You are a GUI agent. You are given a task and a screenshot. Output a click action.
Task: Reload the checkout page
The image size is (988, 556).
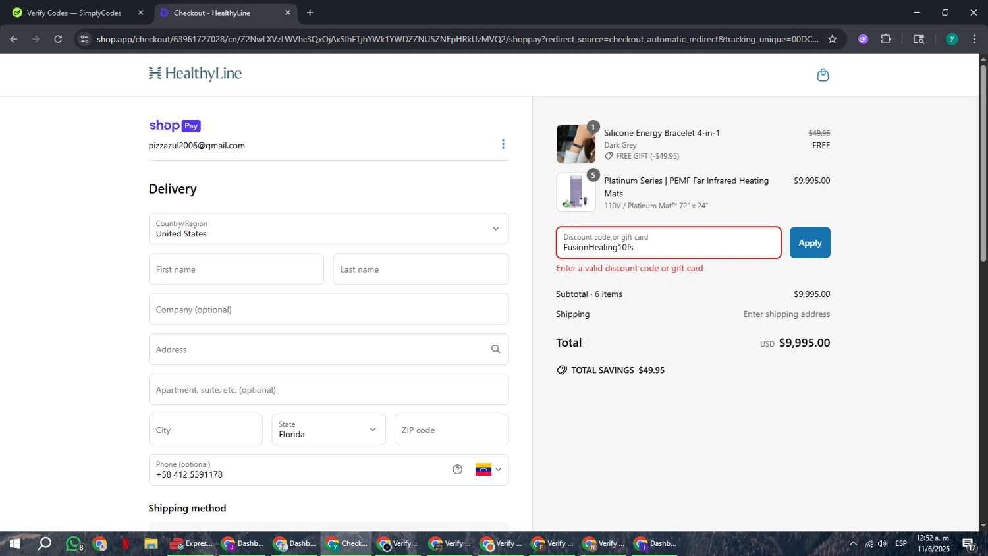[x=58, y=39]
